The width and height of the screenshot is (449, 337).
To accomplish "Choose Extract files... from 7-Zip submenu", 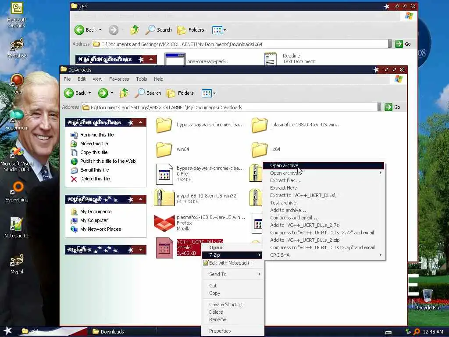I will tap(323, 180).
